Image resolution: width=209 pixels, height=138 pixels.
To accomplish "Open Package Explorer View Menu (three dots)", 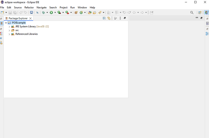I will pyautogui.click(x=120, y=18).
